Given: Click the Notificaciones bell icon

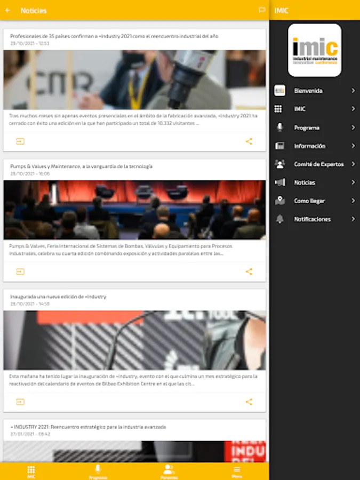Looking at the screenshot, I should click(280, 219).
